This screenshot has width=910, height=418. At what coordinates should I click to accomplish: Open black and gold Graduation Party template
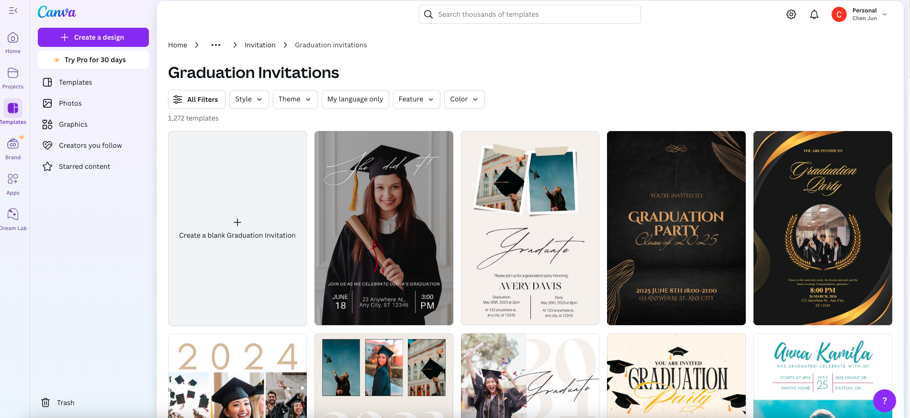(823, 228)
